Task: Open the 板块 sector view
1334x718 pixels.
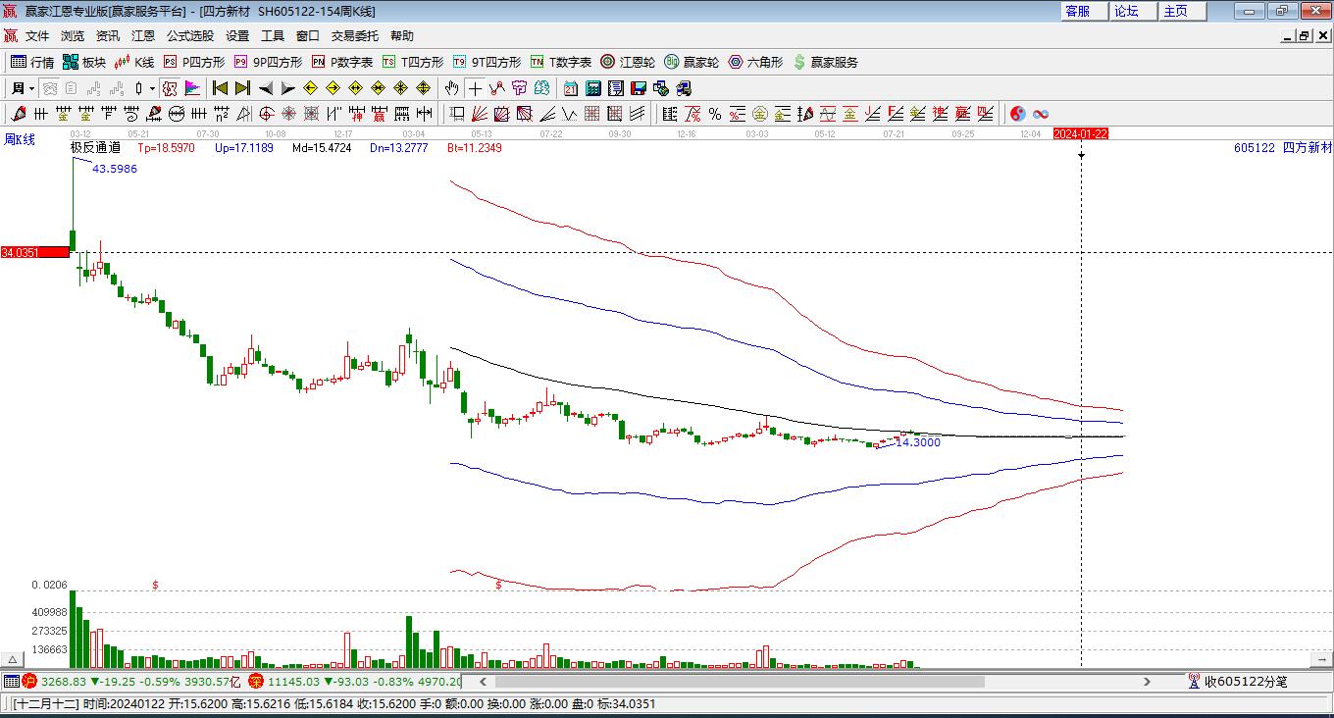Action: (x=83, y=62)
